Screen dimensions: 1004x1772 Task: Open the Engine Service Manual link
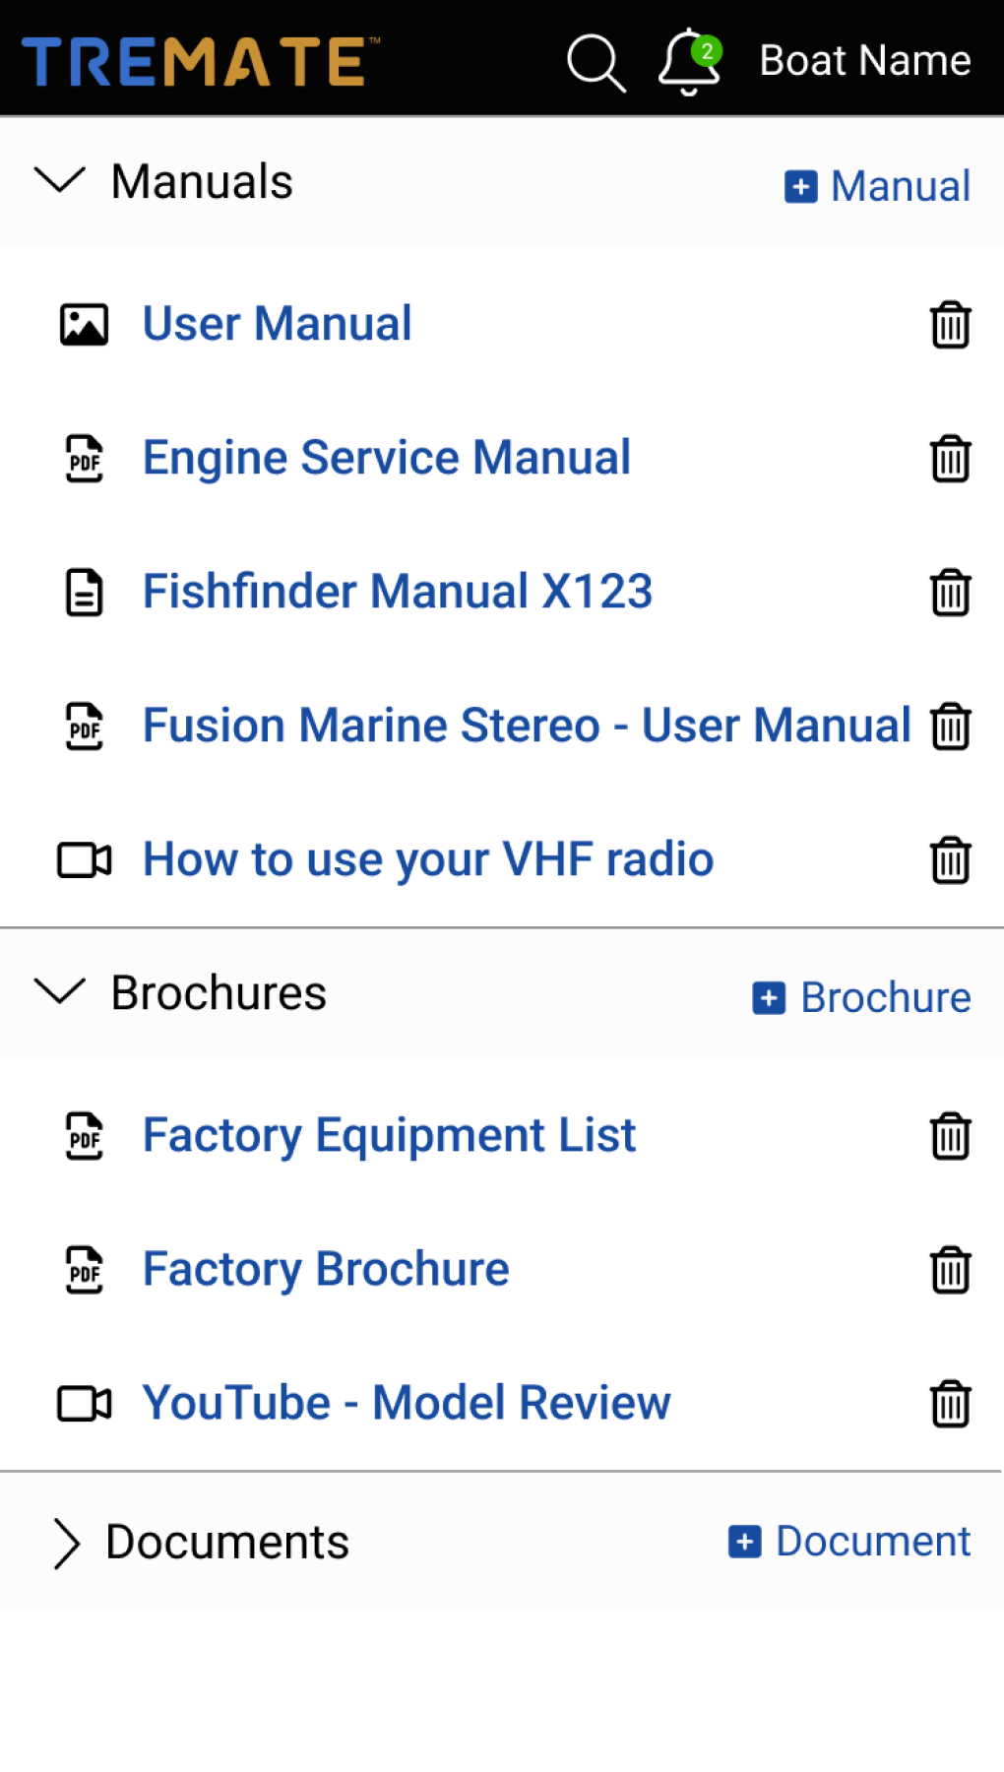(x=387, y=458)
